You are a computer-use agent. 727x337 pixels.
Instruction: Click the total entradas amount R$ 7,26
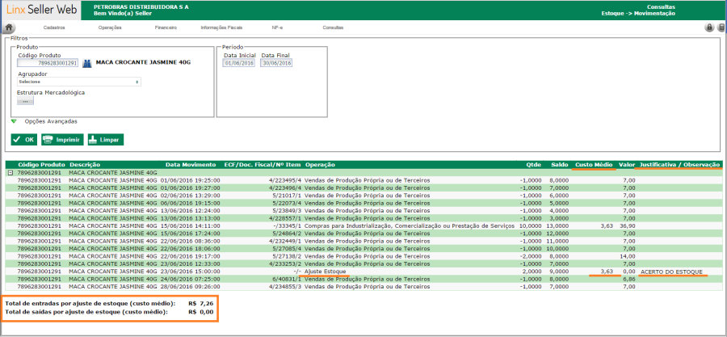pyautogui.click(x=201, y=303)
